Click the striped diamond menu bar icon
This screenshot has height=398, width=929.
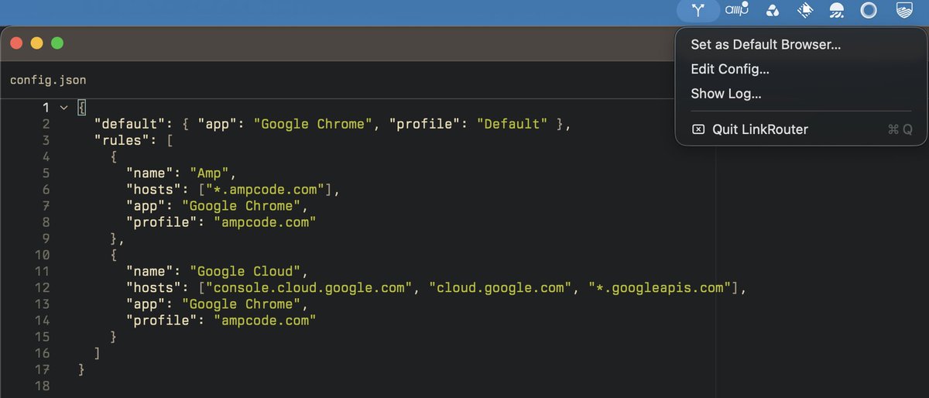coord(805,10)
